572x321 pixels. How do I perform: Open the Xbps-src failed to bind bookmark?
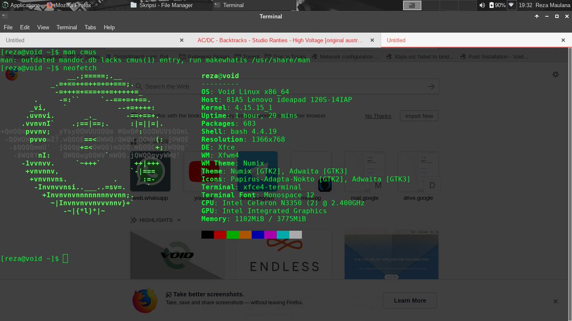[x=420, y=57]
